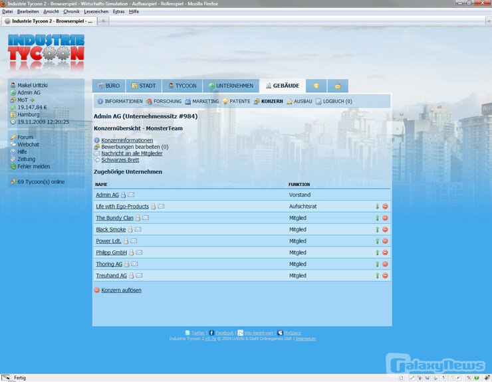Open new browser tab plus button
Viewport: 492px width, 382px height.
tap(103, 21)
